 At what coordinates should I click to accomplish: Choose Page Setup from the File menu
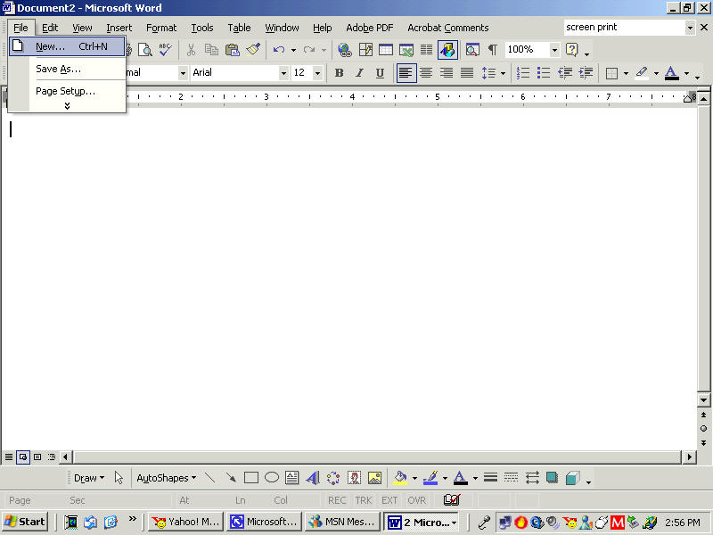66,91
